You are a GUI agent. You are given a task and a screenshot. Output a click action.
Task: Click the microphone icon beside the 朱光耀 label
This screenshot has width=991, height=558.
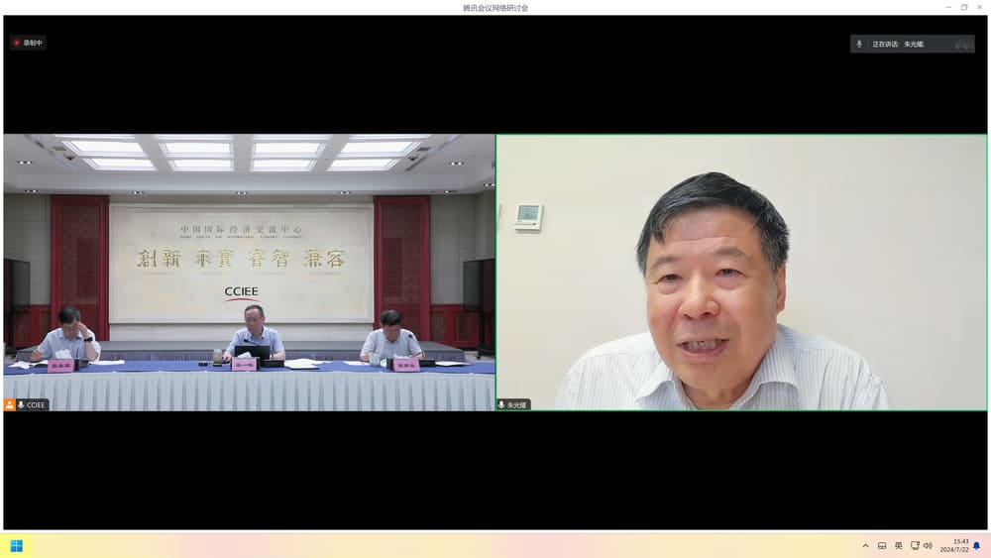pos(502,404)
